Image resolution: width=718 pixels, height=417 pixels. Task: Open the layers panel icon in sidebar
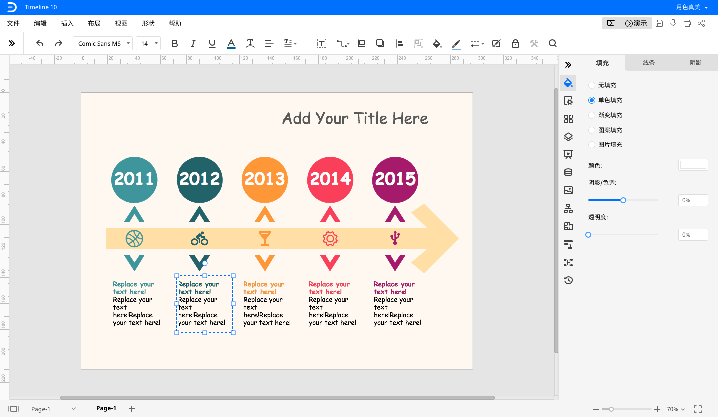pos(568,137)
